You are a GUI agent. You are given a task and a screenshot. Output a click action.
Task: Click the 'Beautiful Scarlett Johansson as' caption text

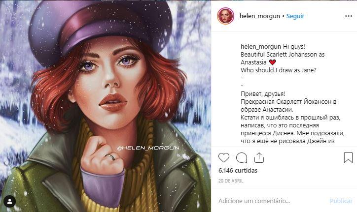click(283, 54)
